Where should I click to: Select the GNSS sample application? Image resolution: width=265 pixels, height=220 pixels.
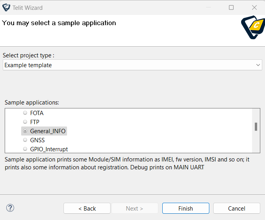34,140
